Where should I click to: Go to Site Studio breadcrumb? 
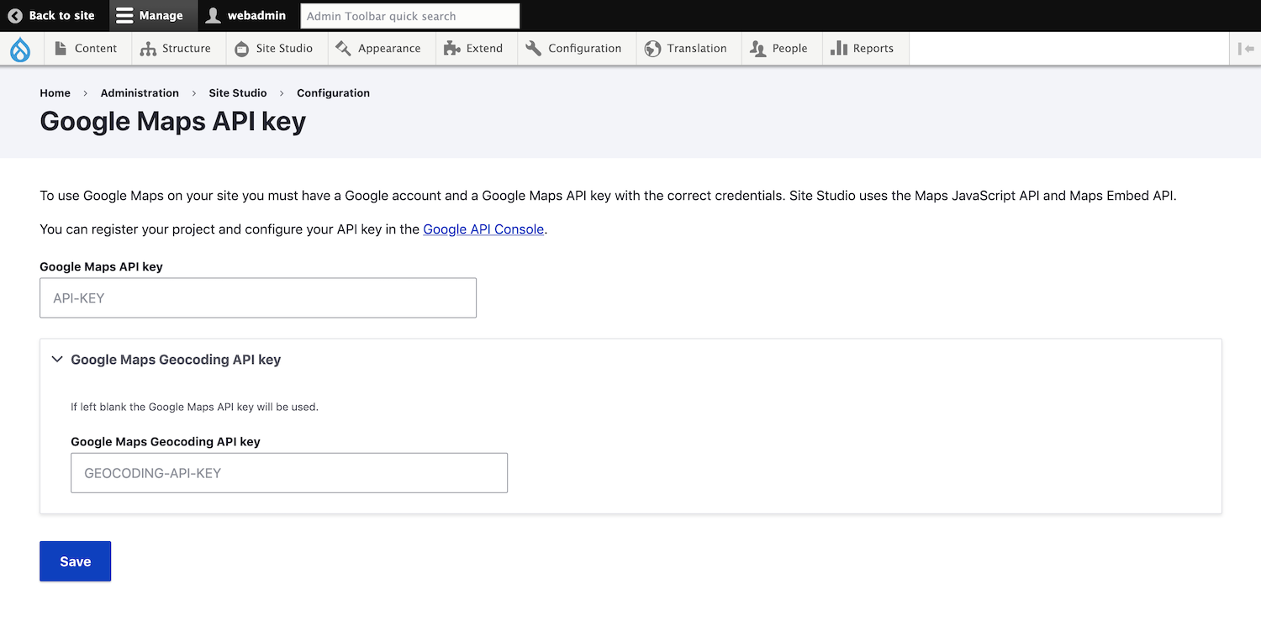coord(238,92)
